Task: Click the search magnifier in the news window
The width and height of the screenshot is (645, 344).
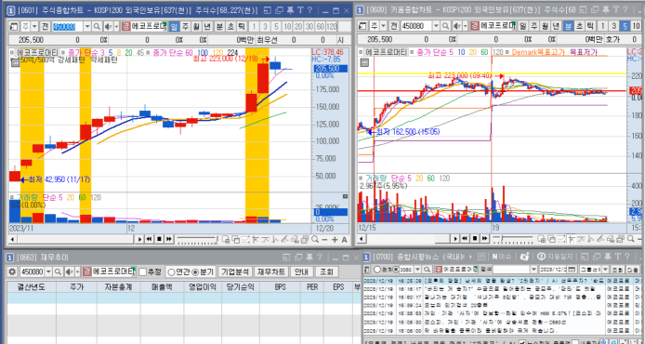Action: 428,269
